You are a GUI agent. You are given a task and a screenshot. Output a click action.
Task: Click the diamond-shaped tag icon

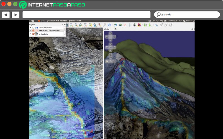click(x=161, y=25)
